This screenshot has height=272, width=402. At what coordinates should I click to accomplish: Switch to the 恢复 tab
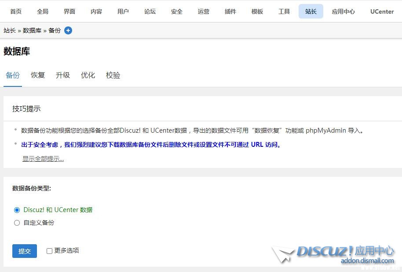point(38,75)
